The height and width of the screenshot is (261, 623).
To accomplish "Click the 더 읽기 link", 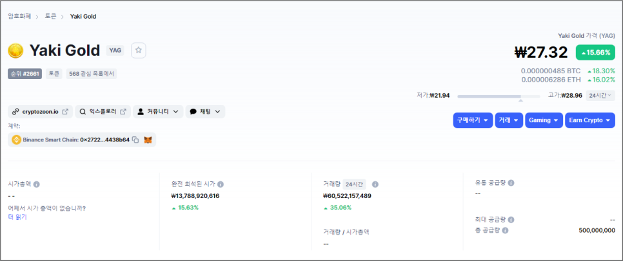I will click(17, 217).
